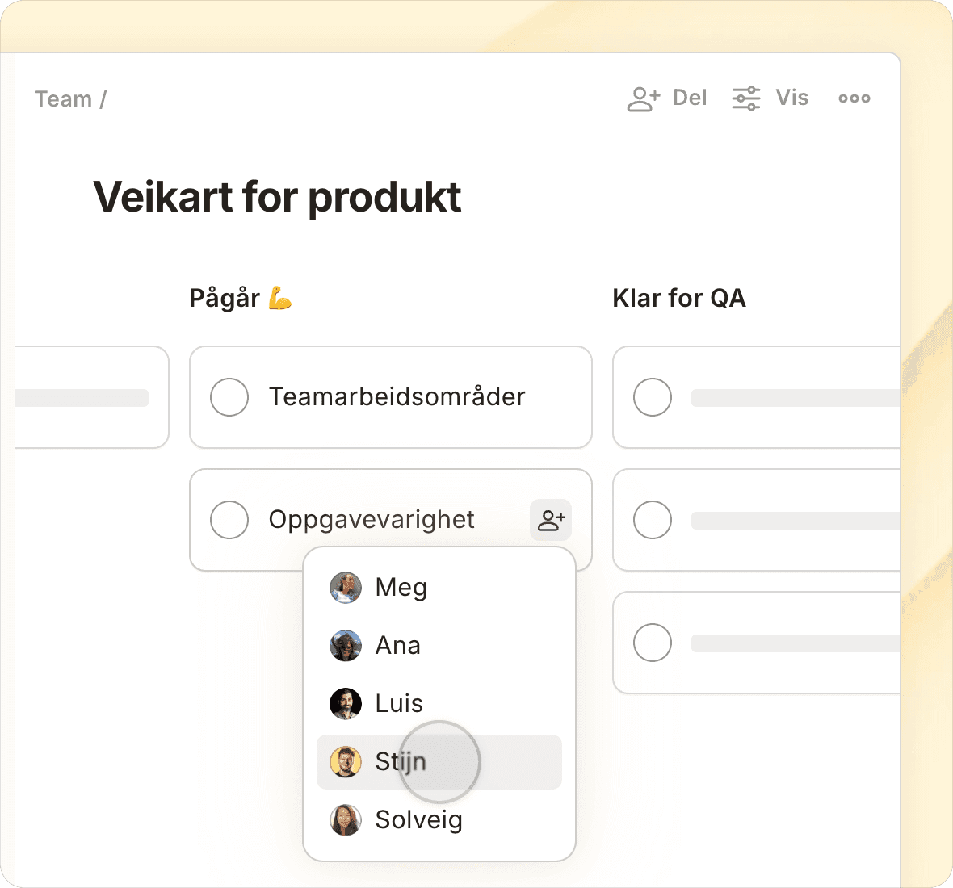Click Luis's avatar in the dropdown

pos(346,704)
